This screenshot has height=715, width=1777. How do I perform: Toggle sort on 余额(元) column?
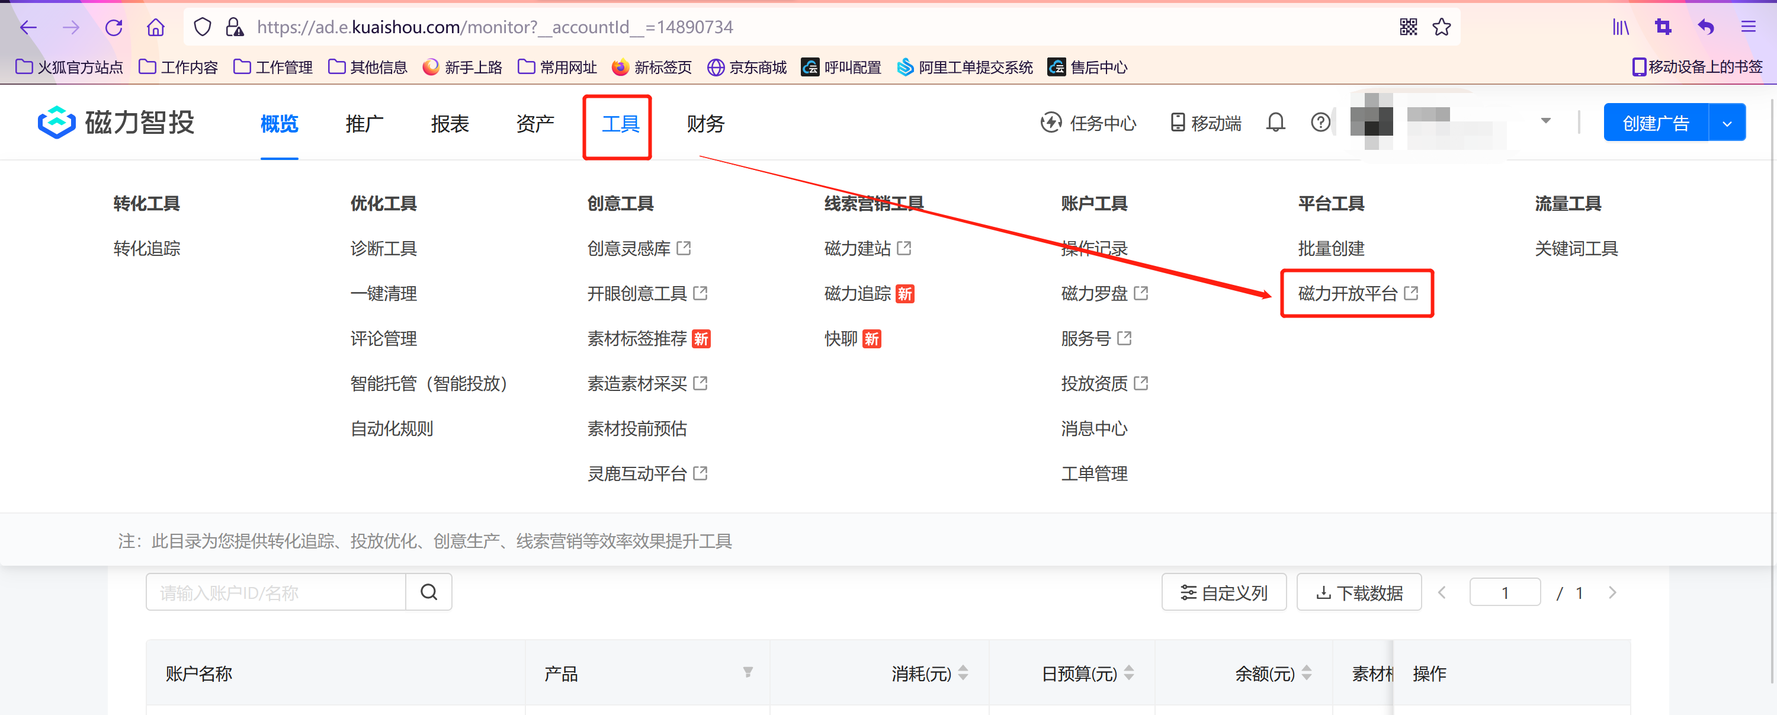(x=1306, y=672)
